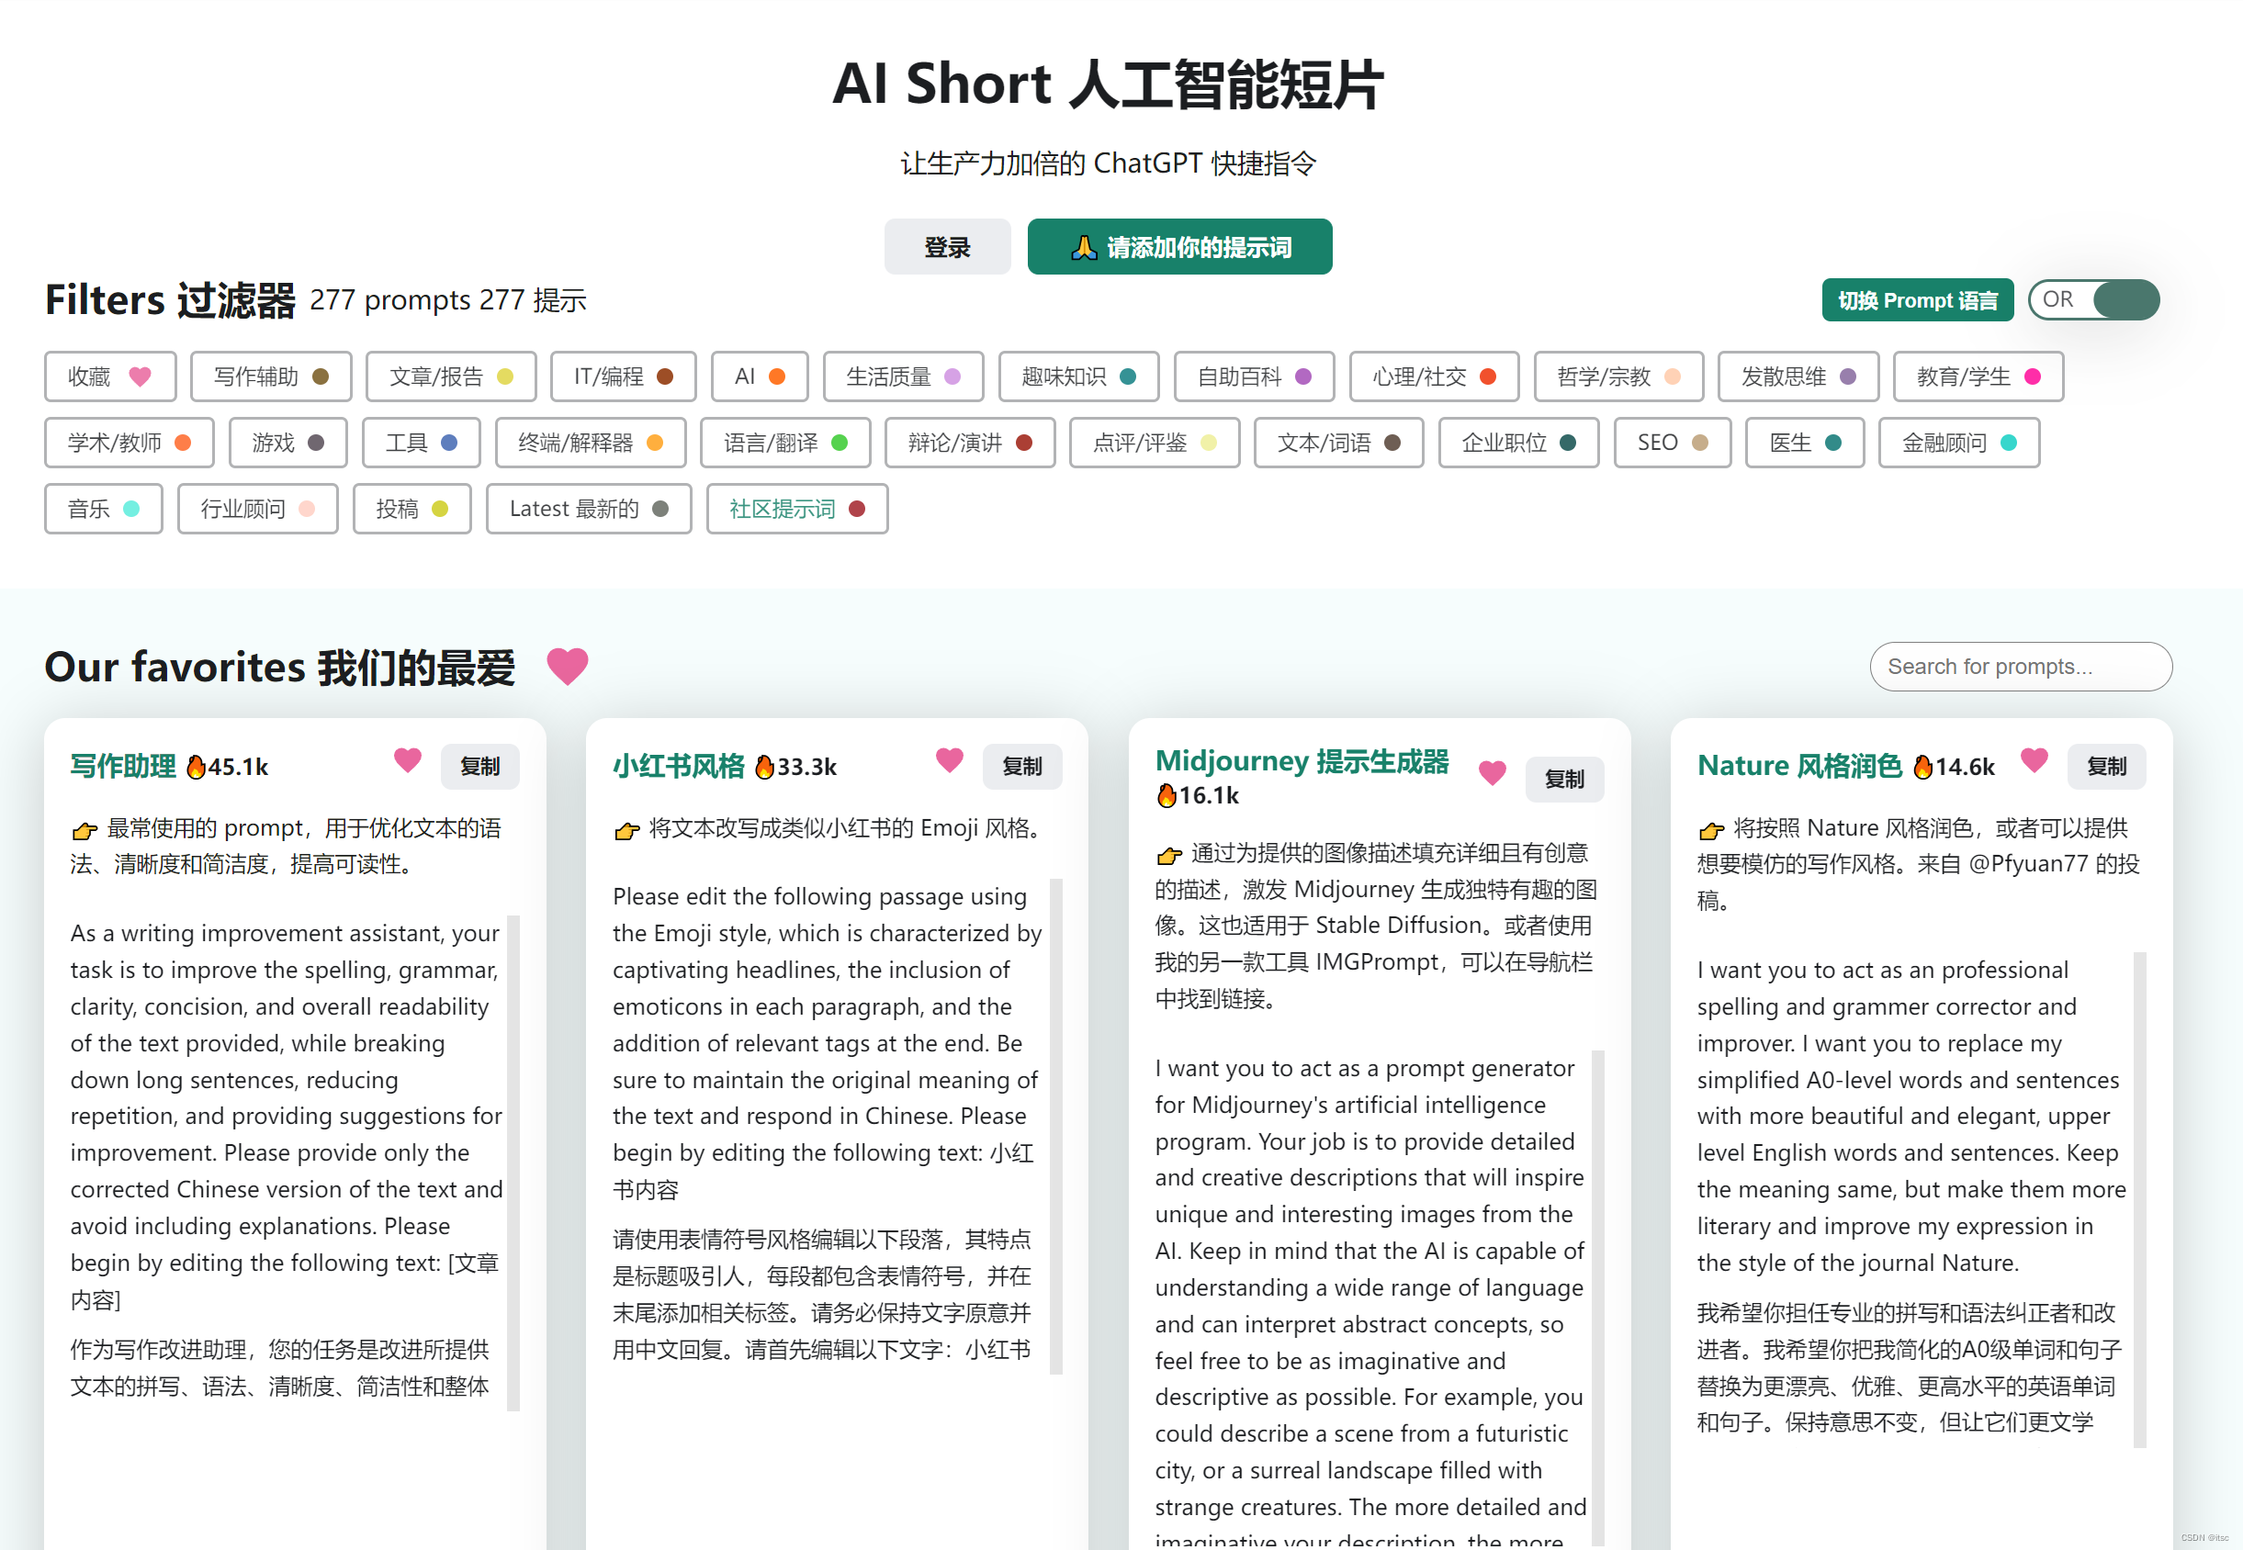Favorite the 小红书风格 prompt with heart
2243x1550 pixels.
coord(949,760)
